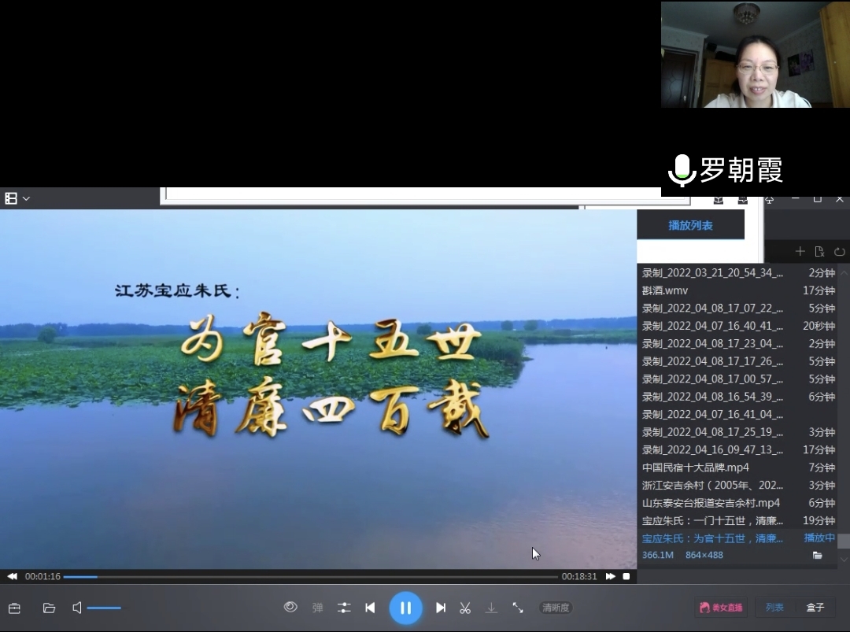This screenshot has width=850, height=632.
Task: Select the 列表 tab
Action: pos(774,608)
